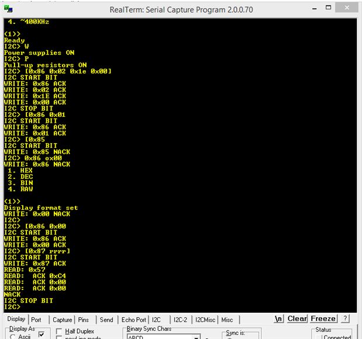This screenshot has width=362, height=339.
Task: Enable the Half Duplex checkbox
Action: click(59, 331)
